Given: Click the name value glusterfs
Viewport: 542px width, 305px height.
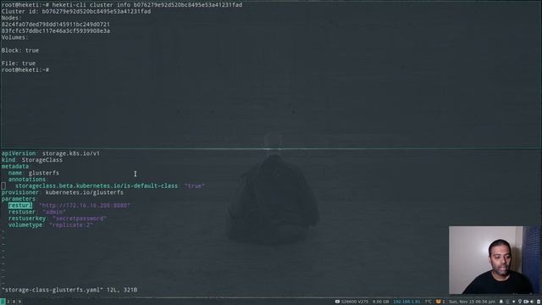Looking at the screenshot, I should [x=44, y=173].
